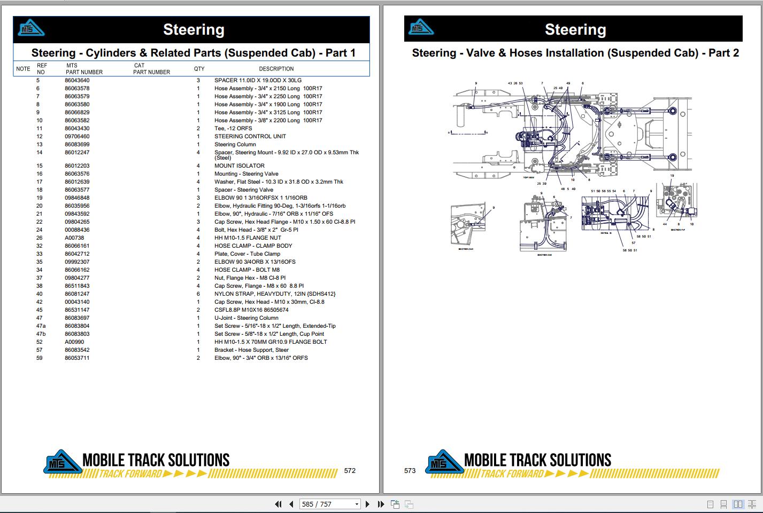This screenshot has height=513, width=763.
Task: Toggle the continuous facing view
Action: [x=751, y=503]
